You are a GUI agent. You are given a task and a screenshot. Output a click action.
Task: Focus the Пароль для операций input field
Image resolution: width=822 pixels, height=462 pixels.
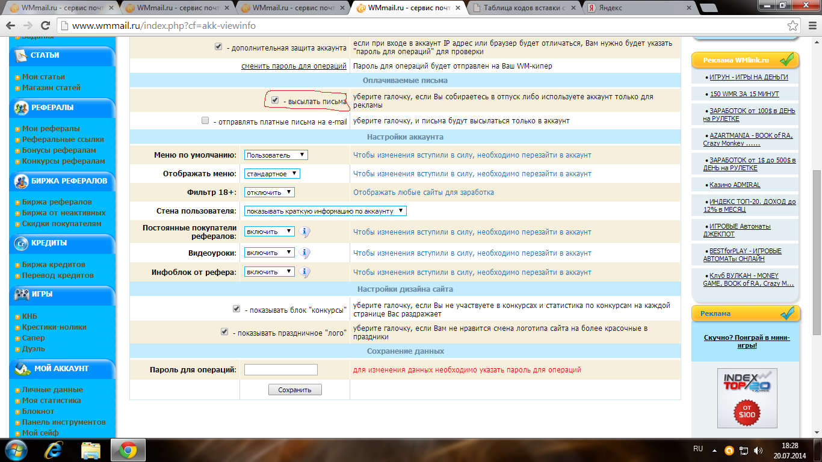tap(281, 369)
